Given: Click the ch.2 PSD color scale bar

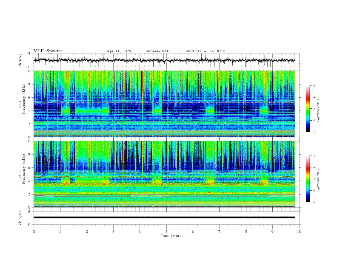Looking at the screenshot, I should pos(308,179).
